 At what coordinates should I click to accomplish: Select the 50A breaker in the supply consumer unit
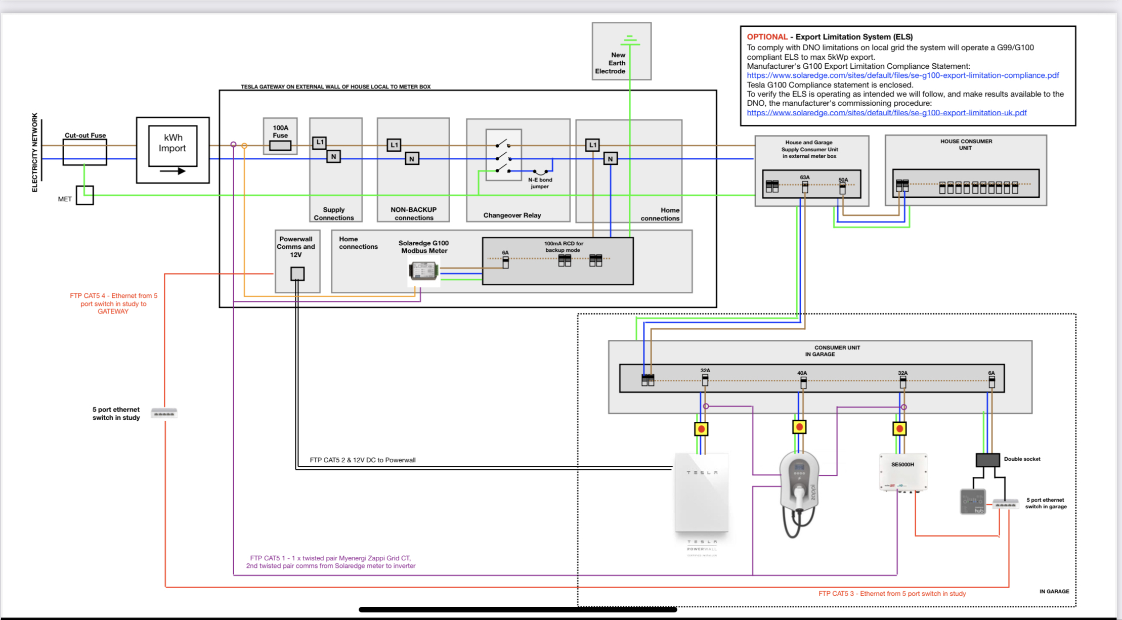(x=842, y=188)
